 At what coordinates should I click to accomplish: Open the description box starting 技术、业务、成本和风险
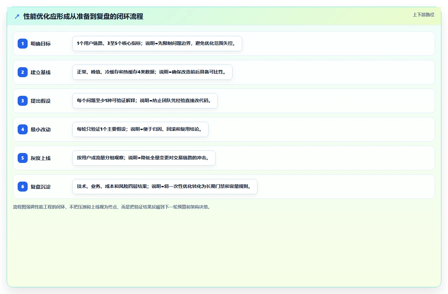point(165,187)
